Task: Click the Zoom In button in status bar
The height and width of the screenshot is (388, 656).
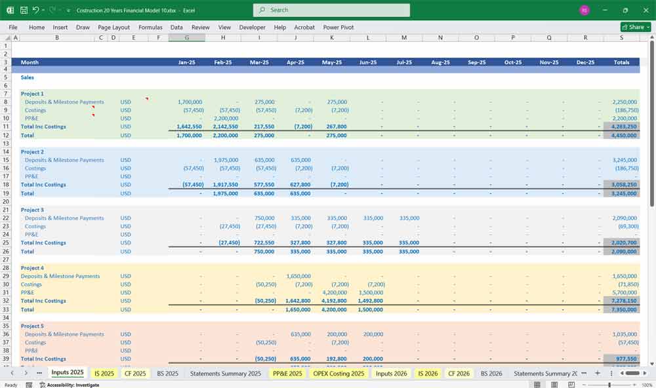Action: click(634, 385)
